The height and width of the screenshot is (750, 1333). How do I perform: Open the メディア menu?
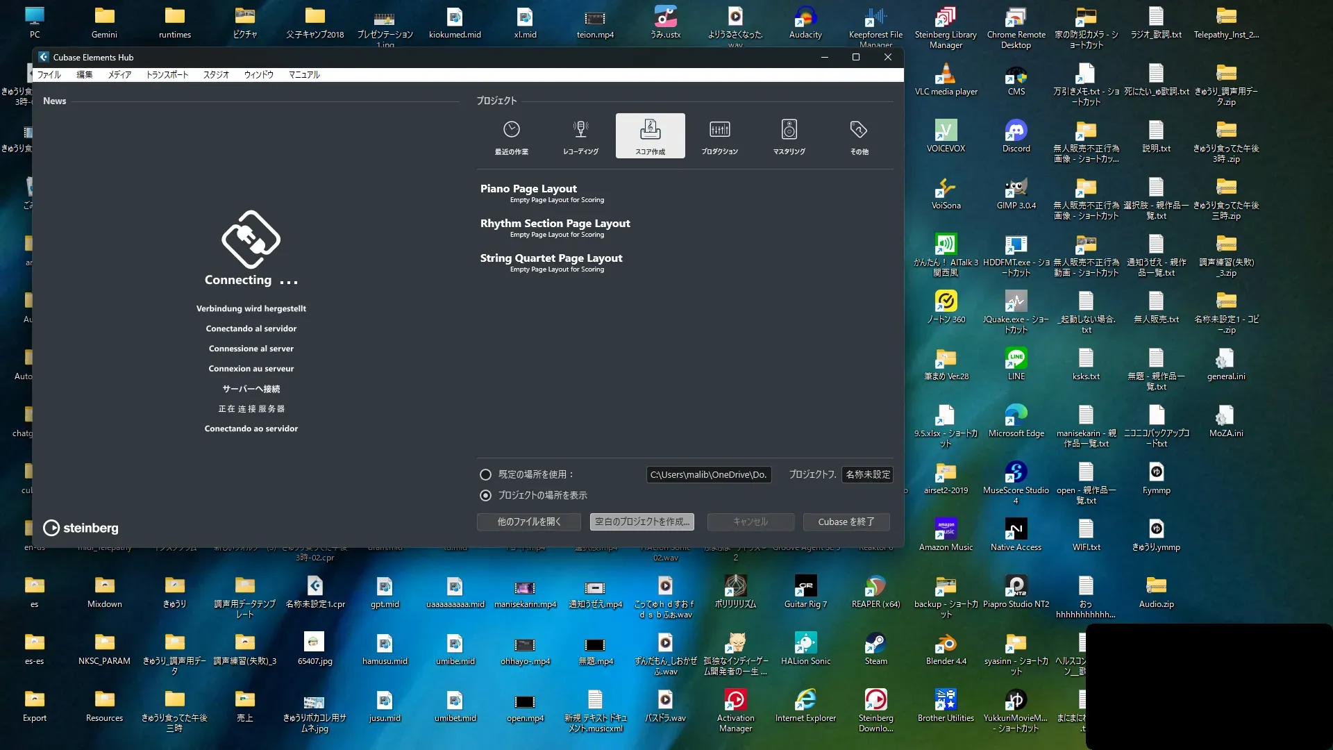119,74
